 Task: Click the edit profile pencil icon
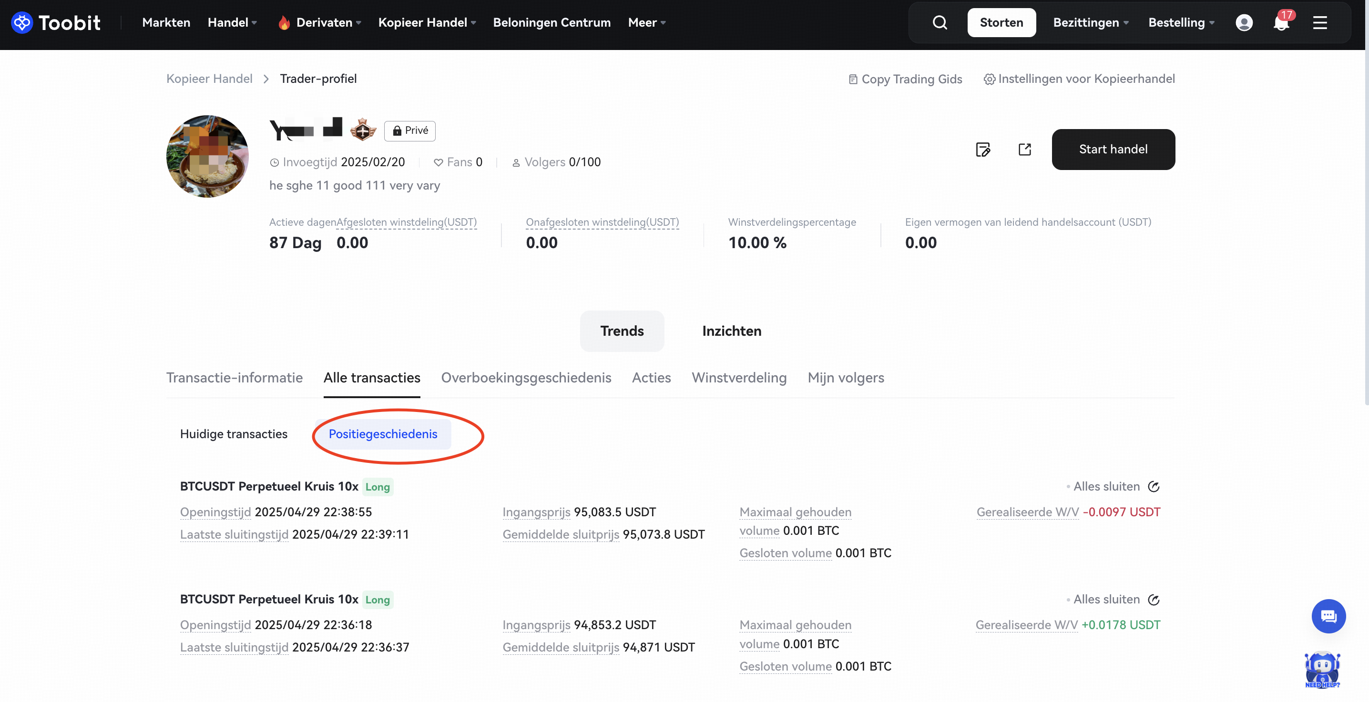[982, 149]
